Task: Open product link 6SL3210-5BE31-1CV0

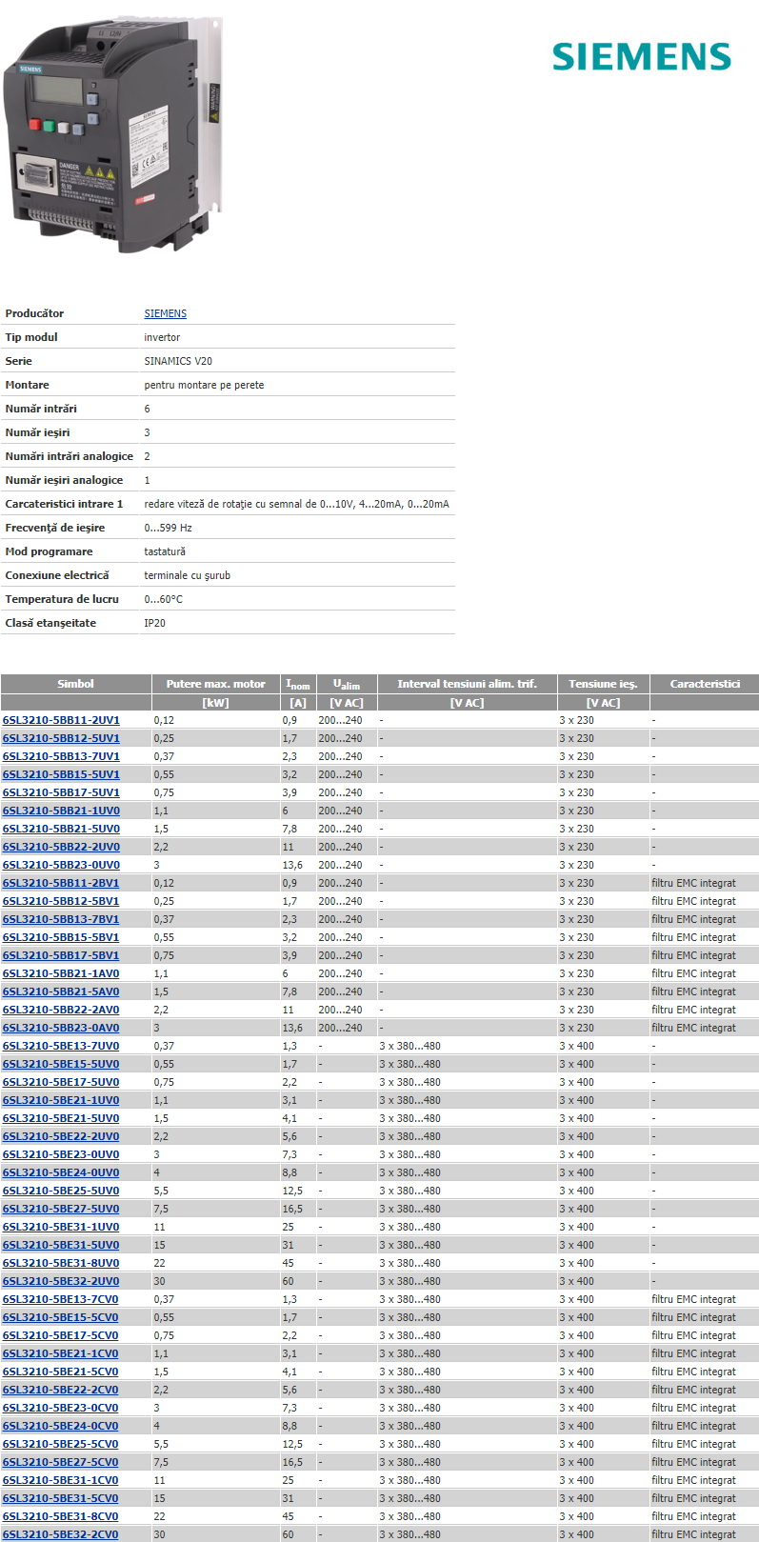Action: coord(61,1480)
